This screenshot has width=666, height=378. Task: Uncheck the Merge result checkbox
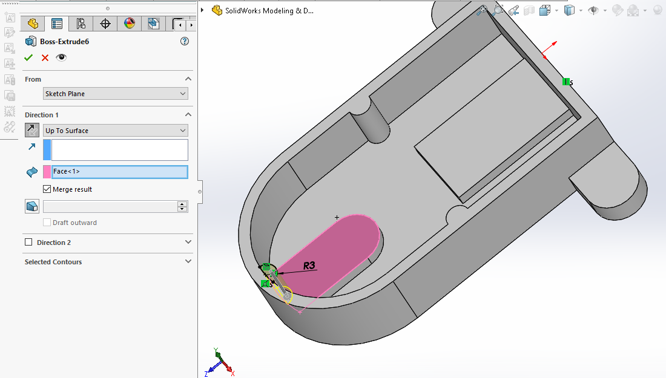(47, 189)
